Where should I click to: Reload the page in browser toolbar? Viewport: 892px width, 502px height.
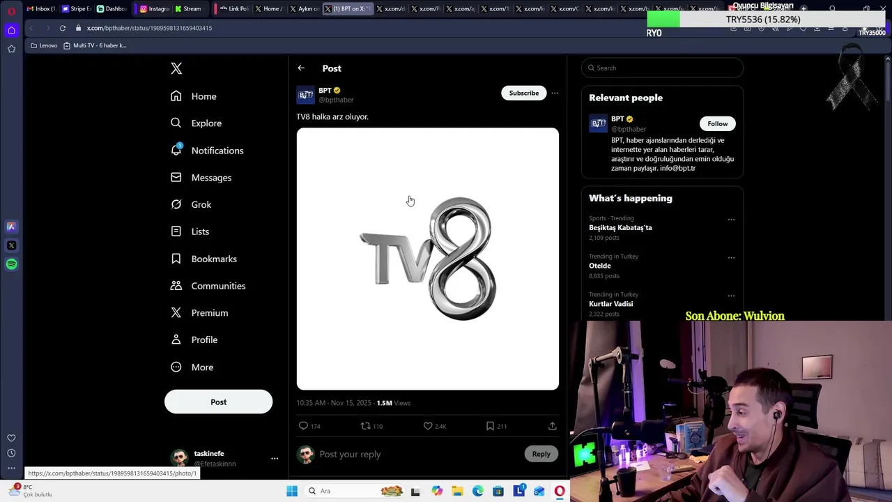[x=62, y=28]
